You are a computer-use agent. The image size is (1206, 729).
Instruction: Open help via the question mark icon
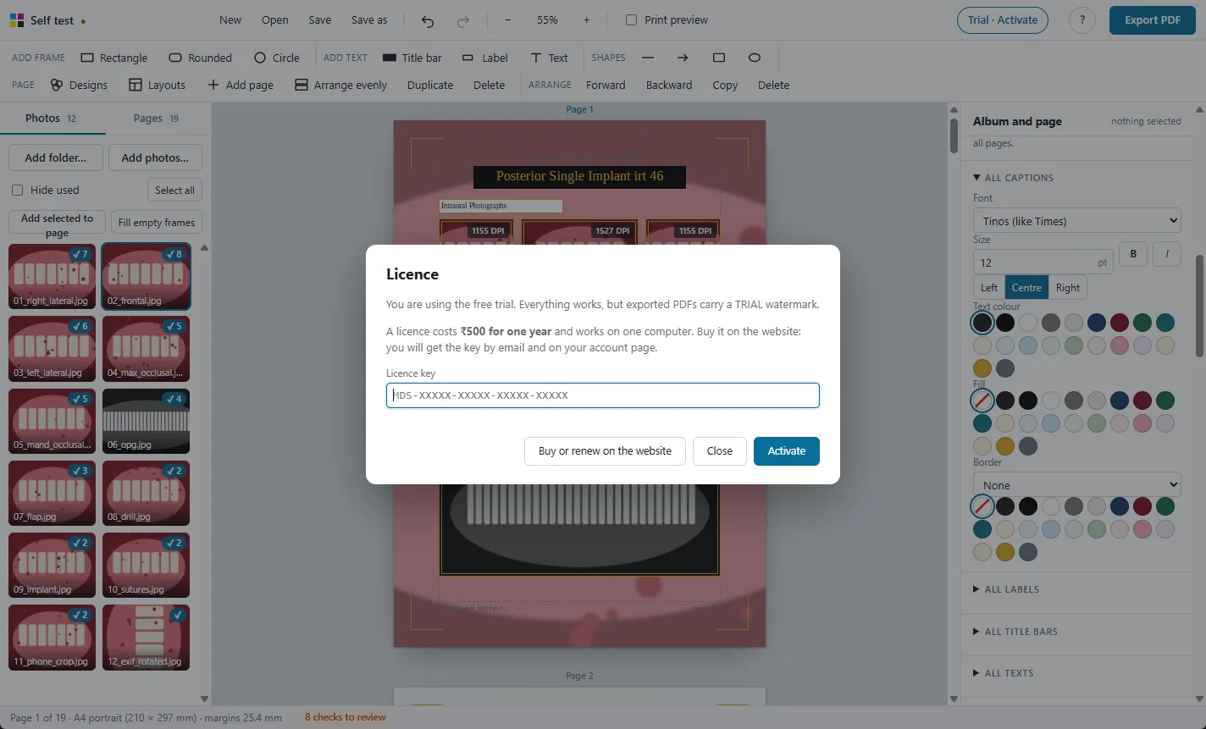1082,20
